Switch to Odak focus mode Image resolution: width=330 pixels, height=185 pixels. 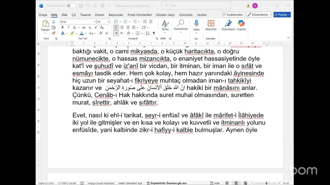215,183
